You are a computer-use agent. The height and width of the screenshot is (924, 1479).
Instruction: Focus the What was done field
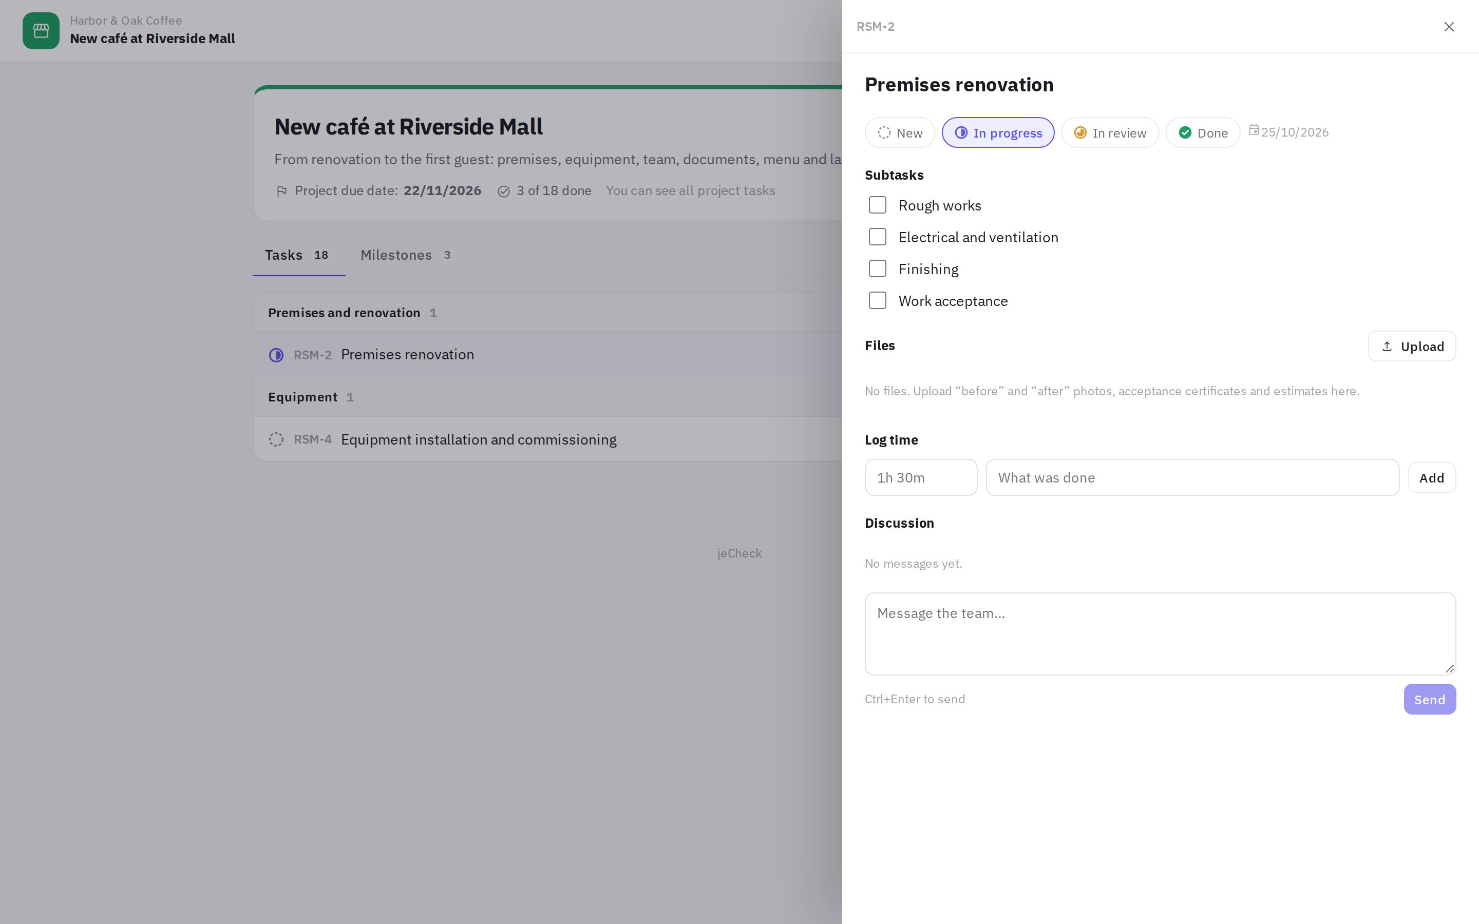click(1192, 478)
